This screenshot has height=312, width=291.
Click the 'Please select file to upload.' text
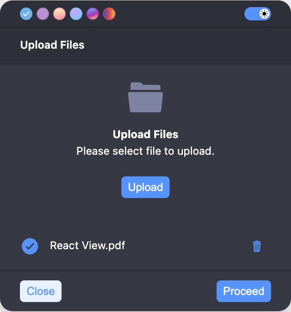pos(145,151)
